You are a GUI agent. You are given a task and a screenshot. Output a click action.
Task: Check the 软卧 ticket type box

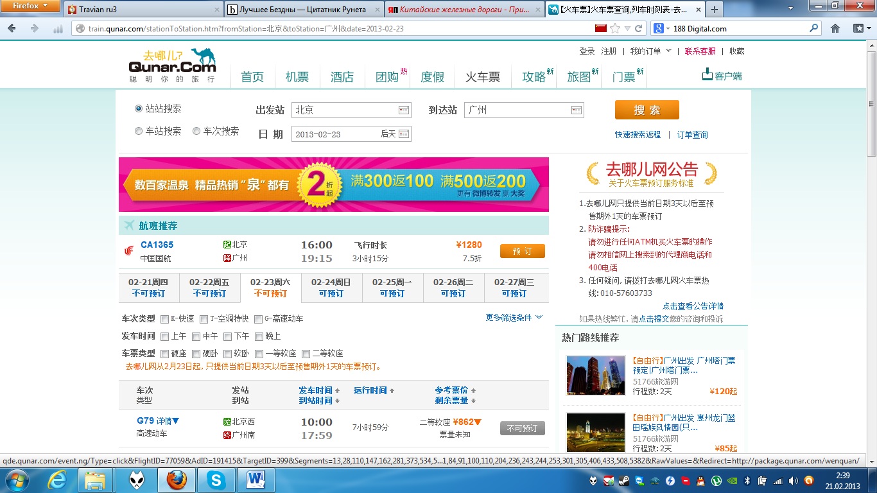click(228, 354)
